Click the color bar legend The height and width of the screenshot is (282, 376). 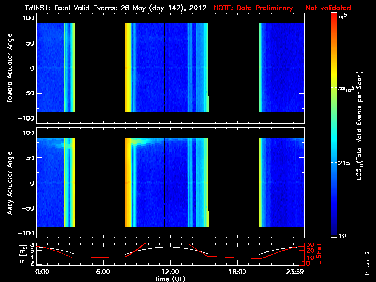(x=334, y=125)
